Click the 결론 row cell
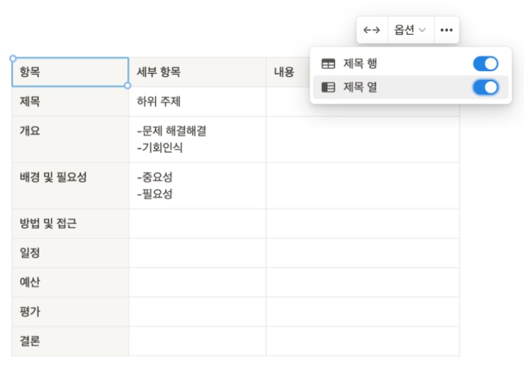 tap(70, 341)
